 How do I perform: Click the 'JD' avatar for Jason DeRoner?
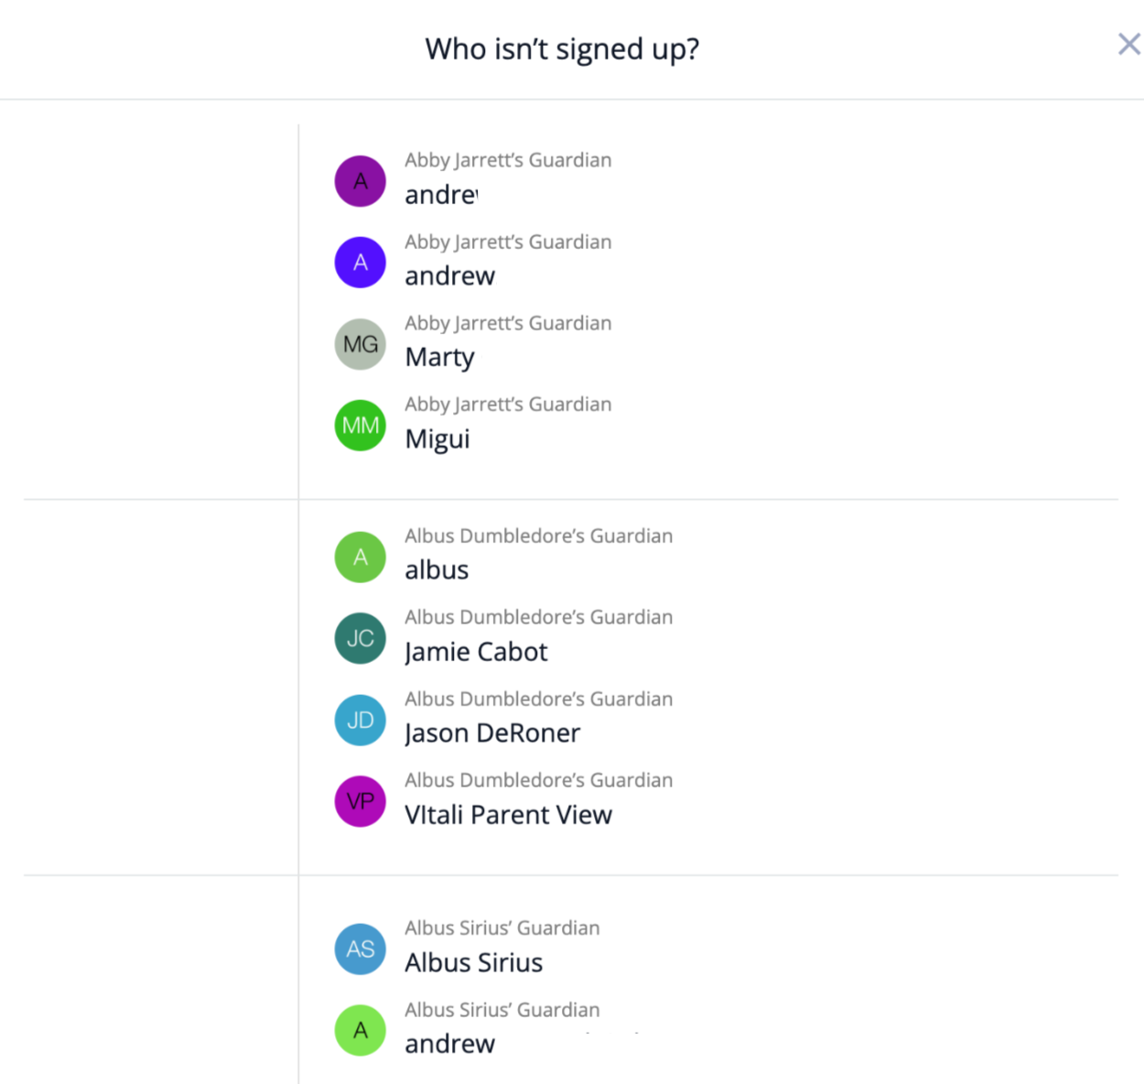(361, 721)
